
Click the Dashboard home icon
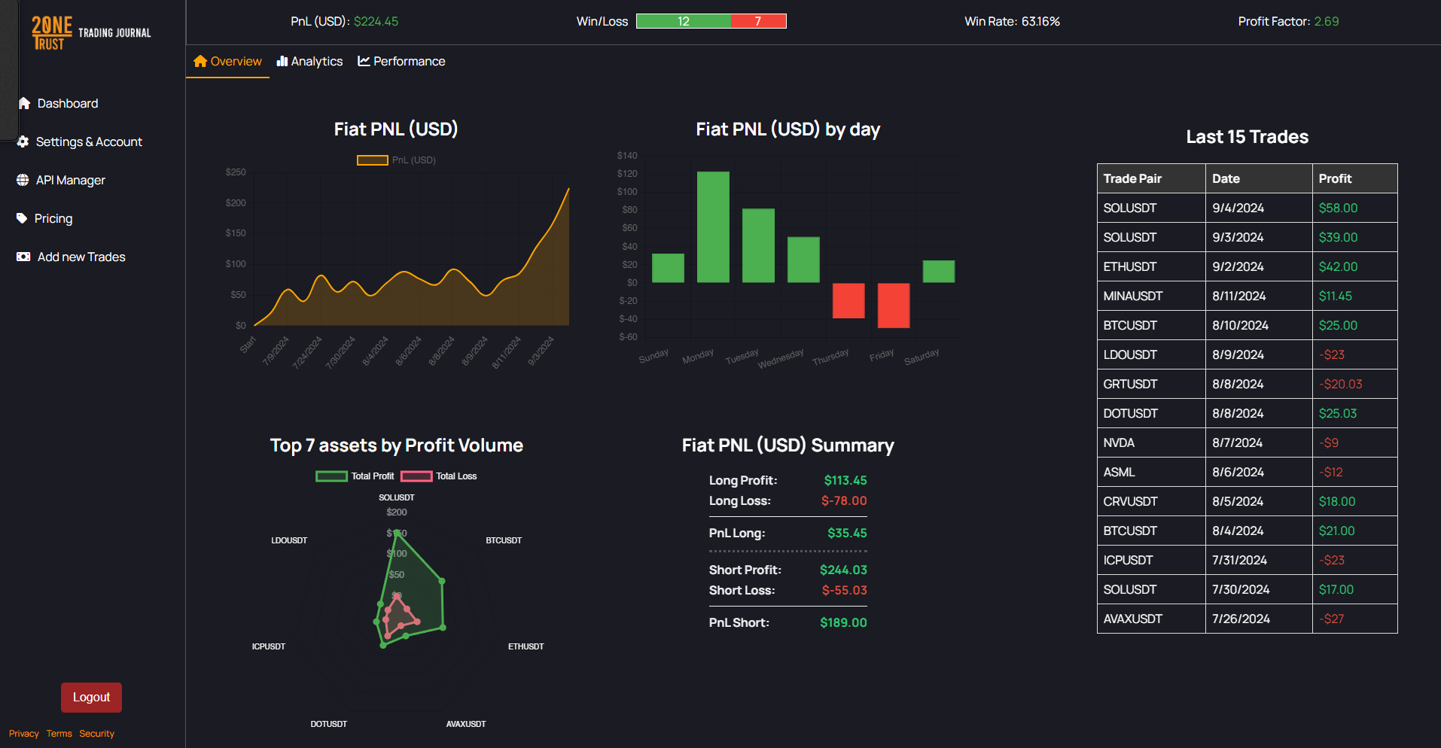coord(24,103)
